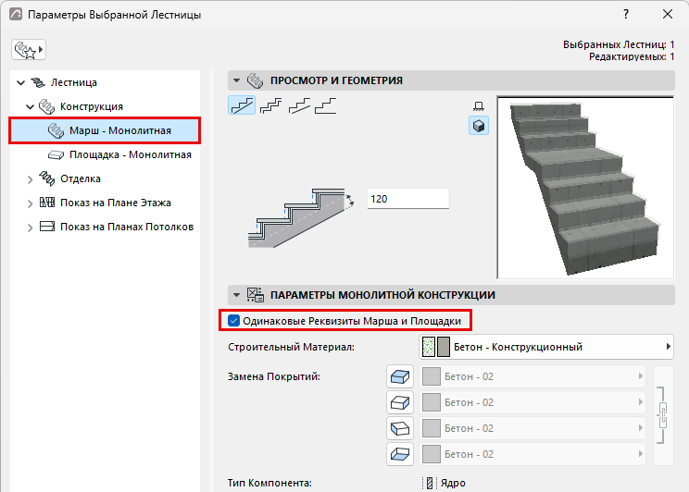Click the Показ на Планах Потолков icon
This screenshot has width=689, height=492.
[47, 227]
